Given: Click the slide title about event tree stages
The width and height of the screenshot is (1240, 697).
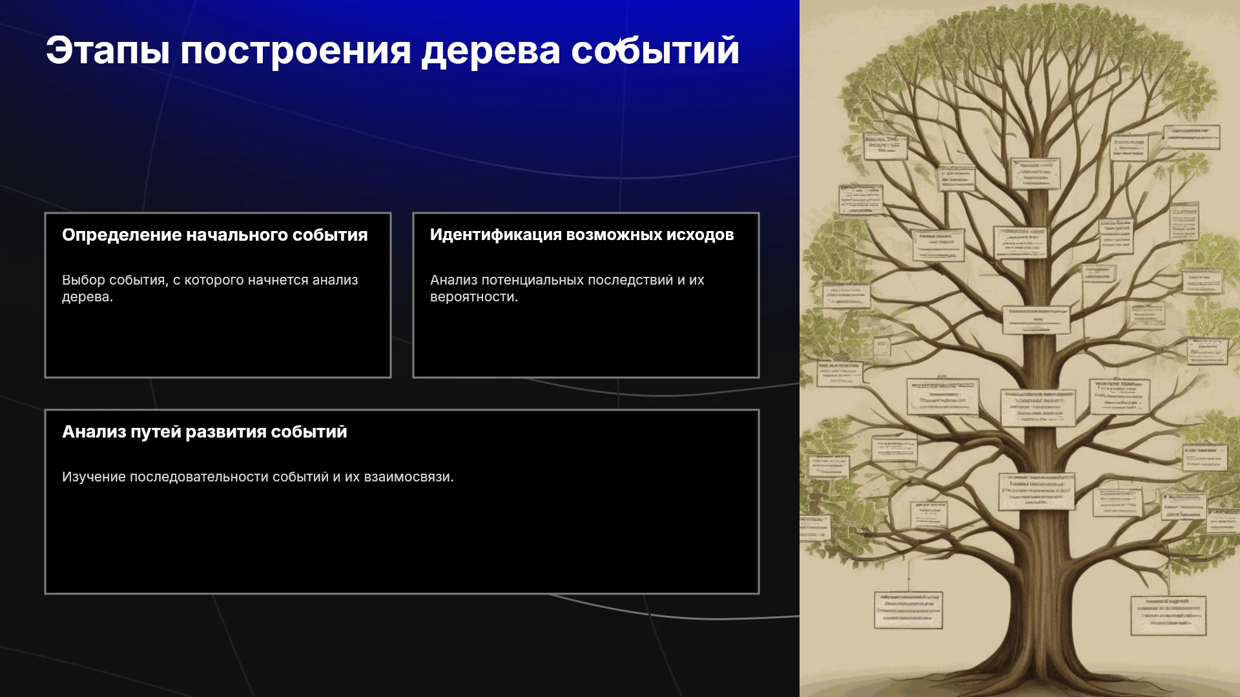Looking at the screenshot, I should (x=392, y=50).
